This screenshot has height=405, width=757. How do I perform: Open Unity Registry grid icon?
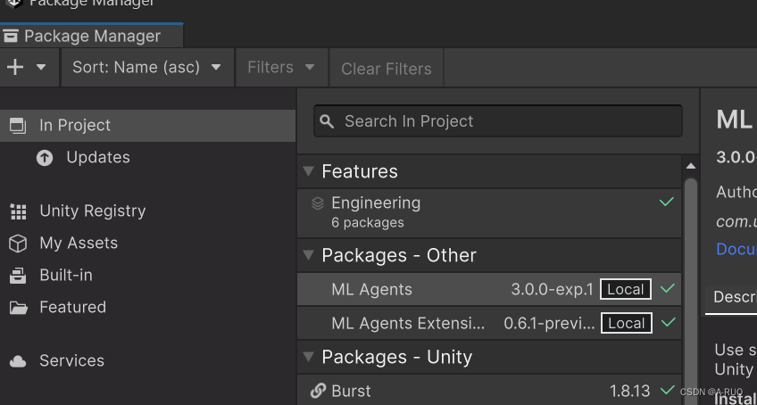pos(19,211)
